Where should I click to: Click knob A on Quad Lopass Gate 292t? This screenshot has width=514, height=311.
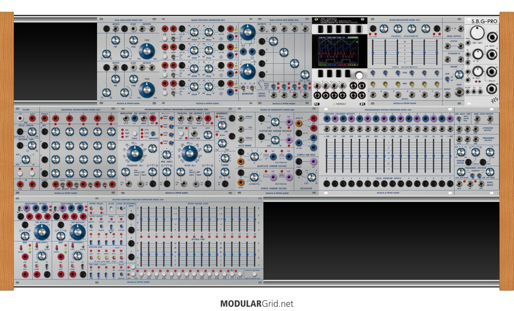click(x=273, y=41)
